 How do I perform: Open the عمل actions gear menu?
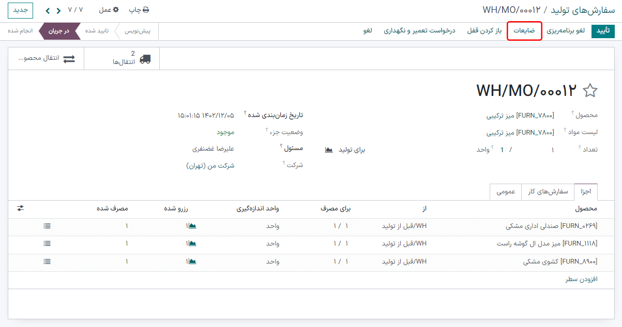tap(109, 10)
